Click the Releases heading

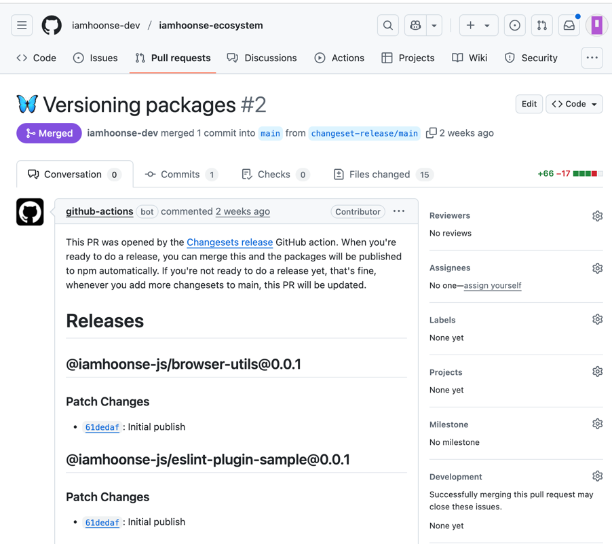click(x=104, y=321)
